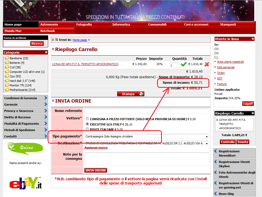Collapse the Categorie panel via corner icon
Image resolution: width=262 pixels, height=197 pixels.
[46, 52]
